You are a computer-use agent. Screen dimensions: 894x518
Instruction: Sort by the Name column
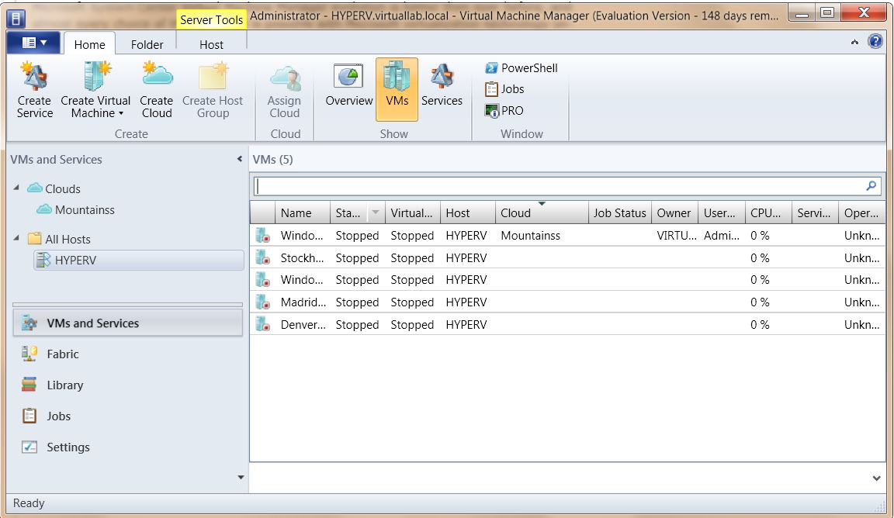click(x=302, y=212)
